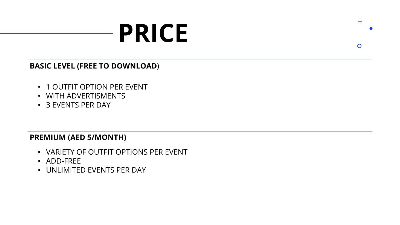Screen dimensions: 400x225
Task: Select the PRICE title text
Action: point(153,33)
